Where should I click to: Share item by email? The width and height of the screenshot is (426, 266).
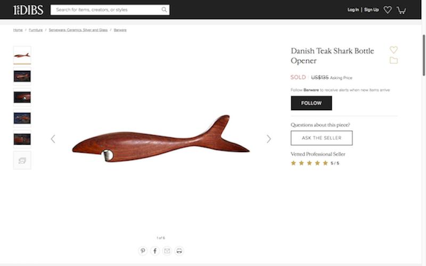[167, 251]
